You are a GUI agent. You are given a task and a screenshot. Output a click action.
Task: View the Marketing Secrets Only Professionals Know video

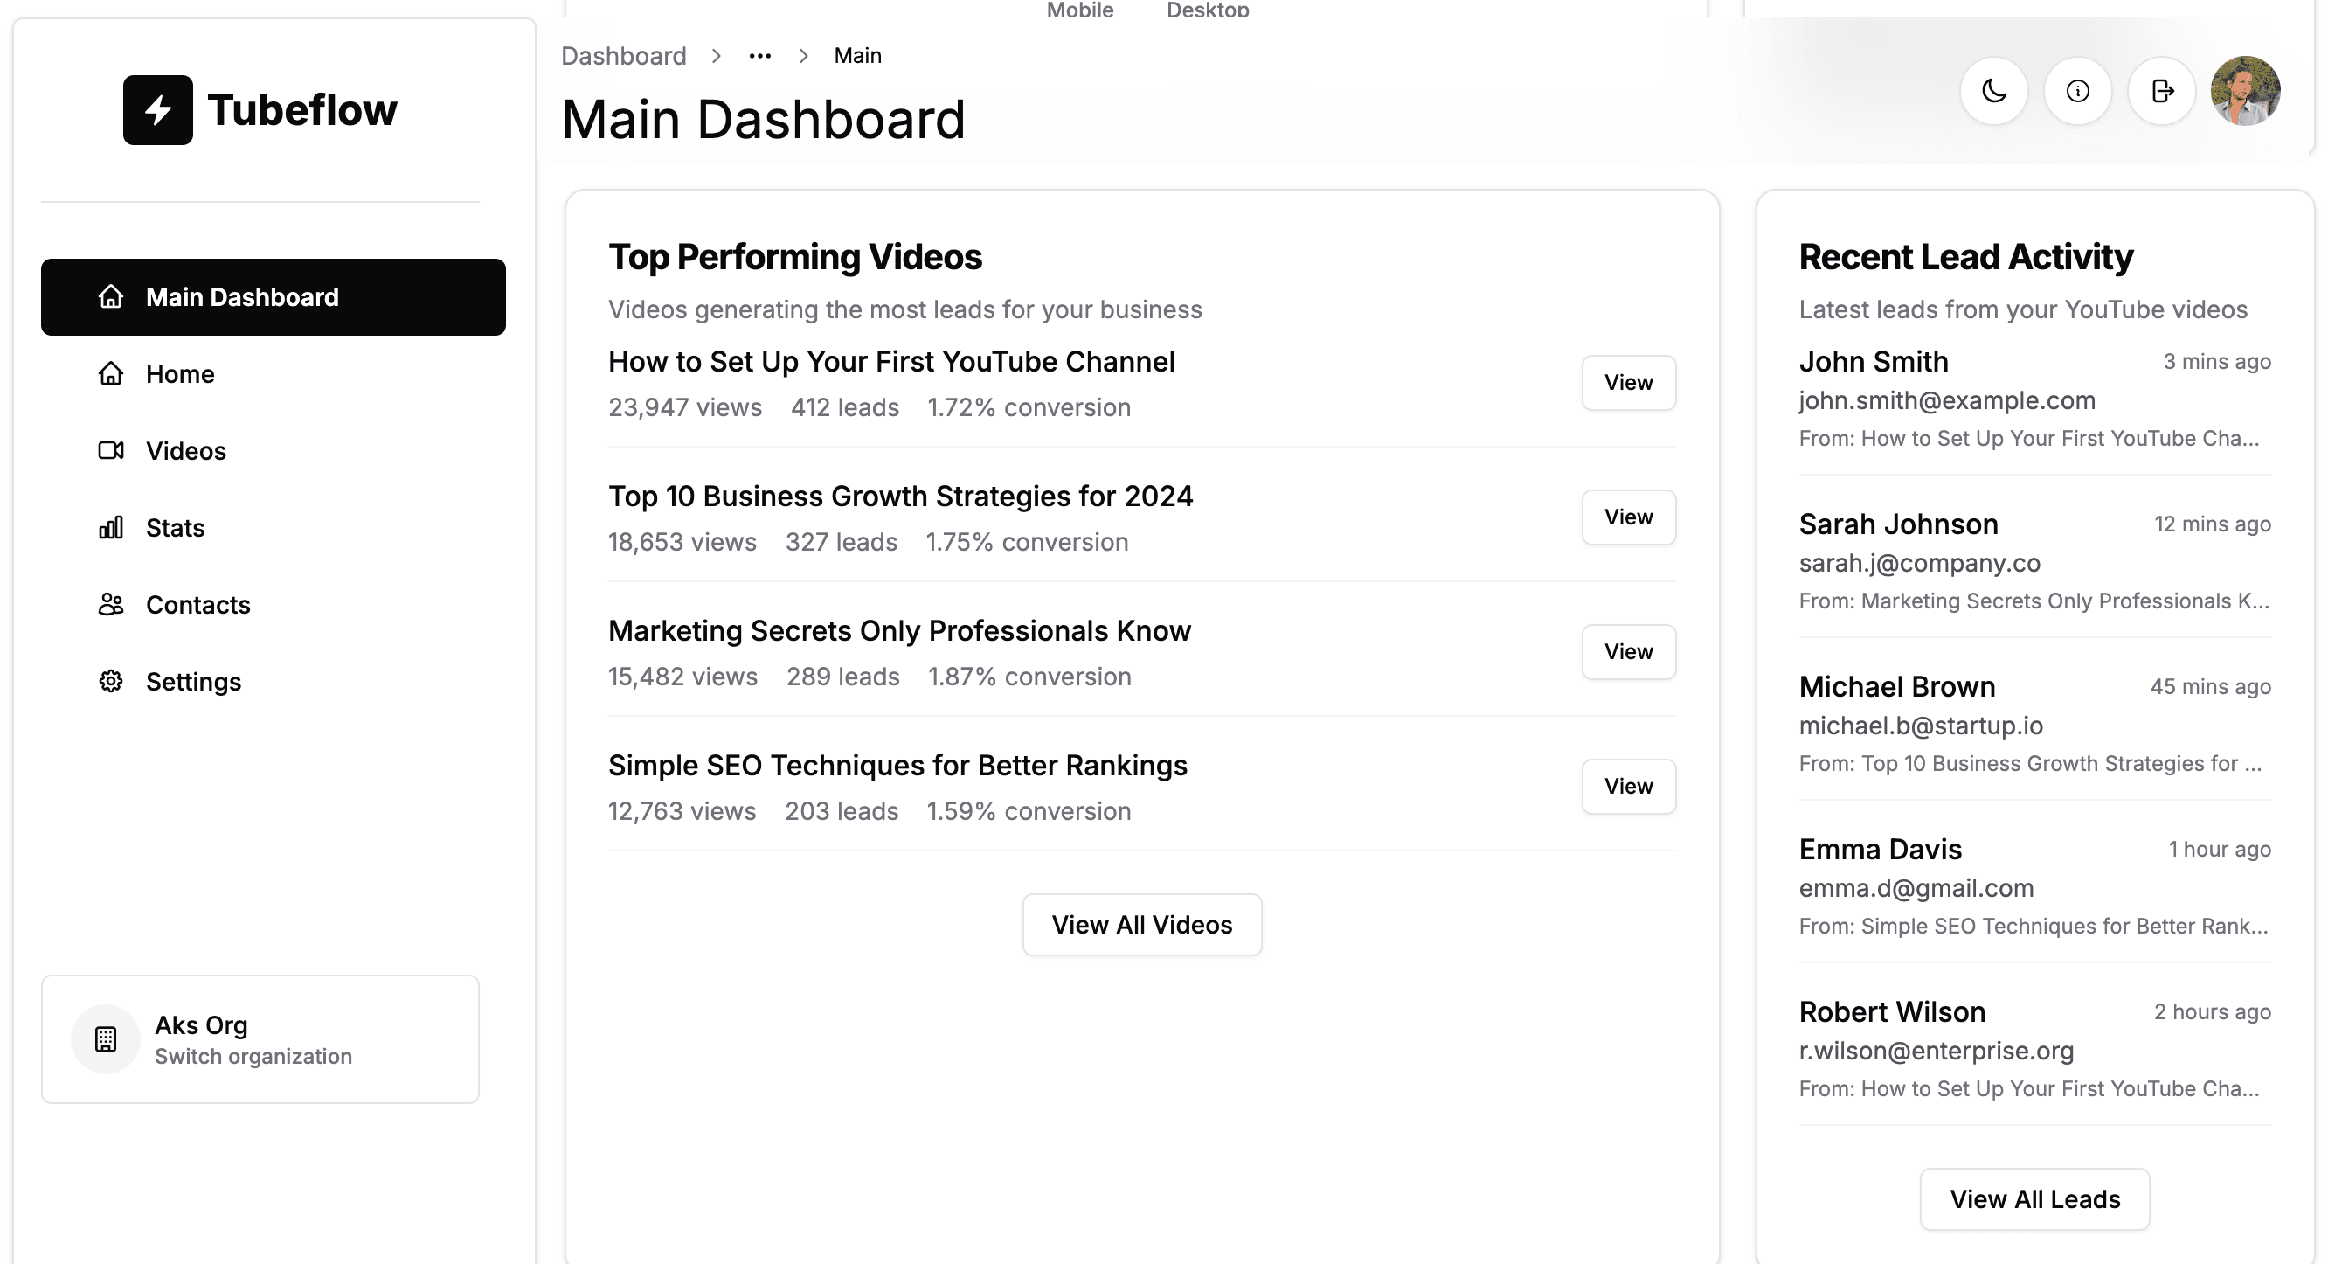(1628, 652)
